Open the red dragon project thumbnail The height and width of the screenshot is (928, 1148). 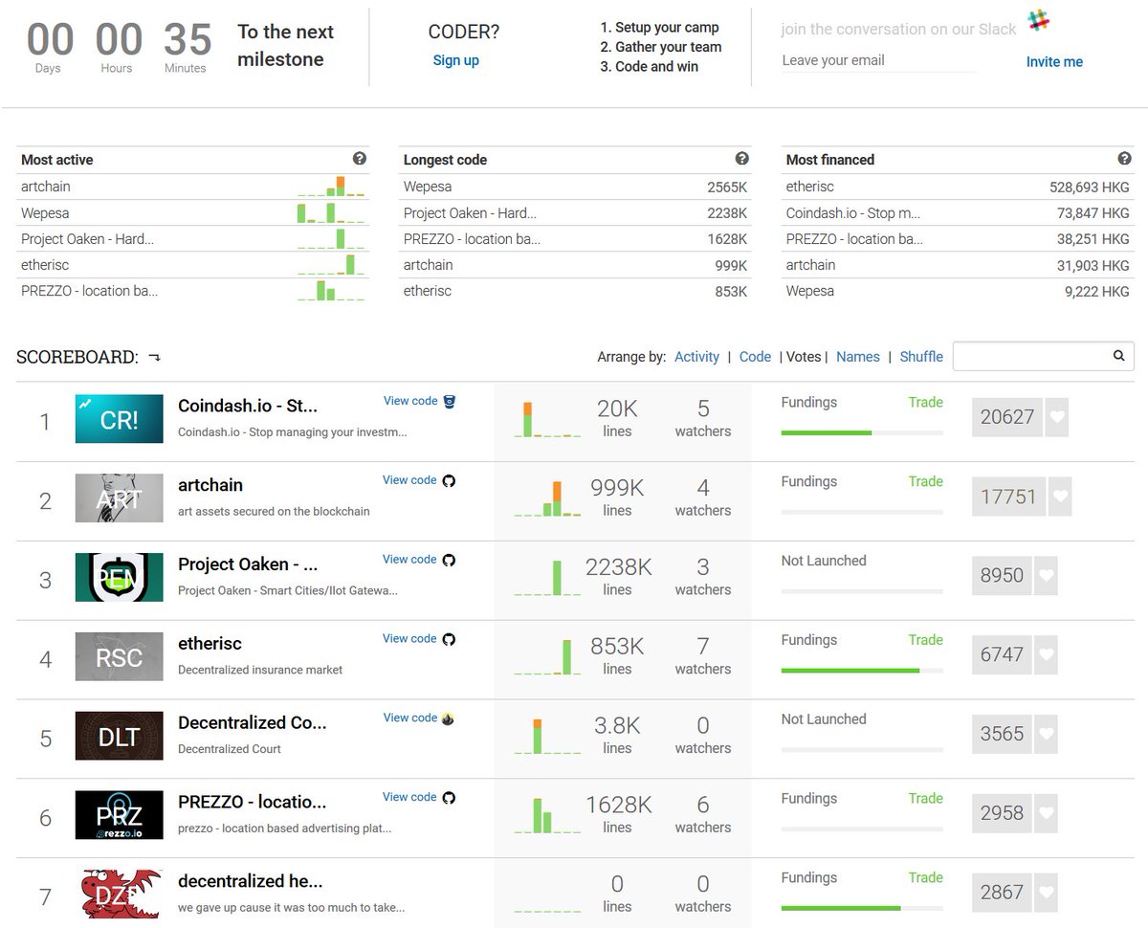point(120,895)
